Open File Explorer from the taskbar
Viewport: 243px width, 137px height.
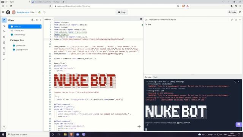pyautogui.click(x=65, y=134)
